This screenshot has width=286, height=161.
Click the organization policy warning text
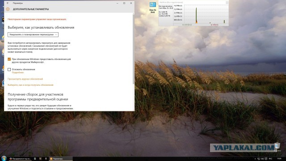[x=37, y=19]
